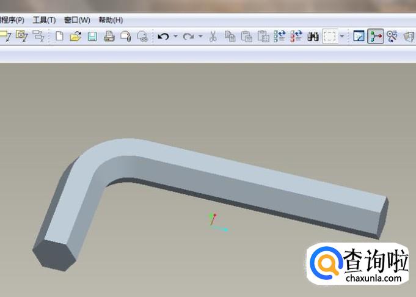The image size is (416, 297).
Task: Open the 工具(T) menu
Action: (x=43, y=20)
